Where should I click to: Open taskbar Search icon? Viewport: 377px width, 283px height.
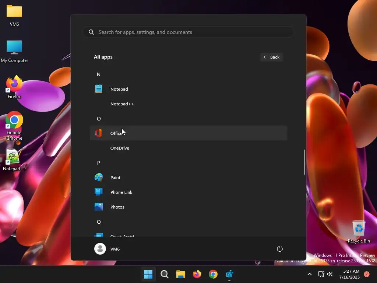tap(165, 274)
